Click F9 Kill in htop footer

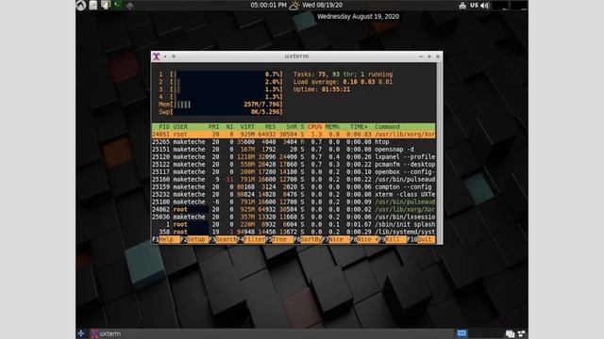click(393, 239)
